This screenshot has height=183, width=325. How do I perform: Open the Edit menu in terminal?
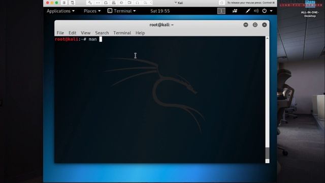(x=72, y=33)
